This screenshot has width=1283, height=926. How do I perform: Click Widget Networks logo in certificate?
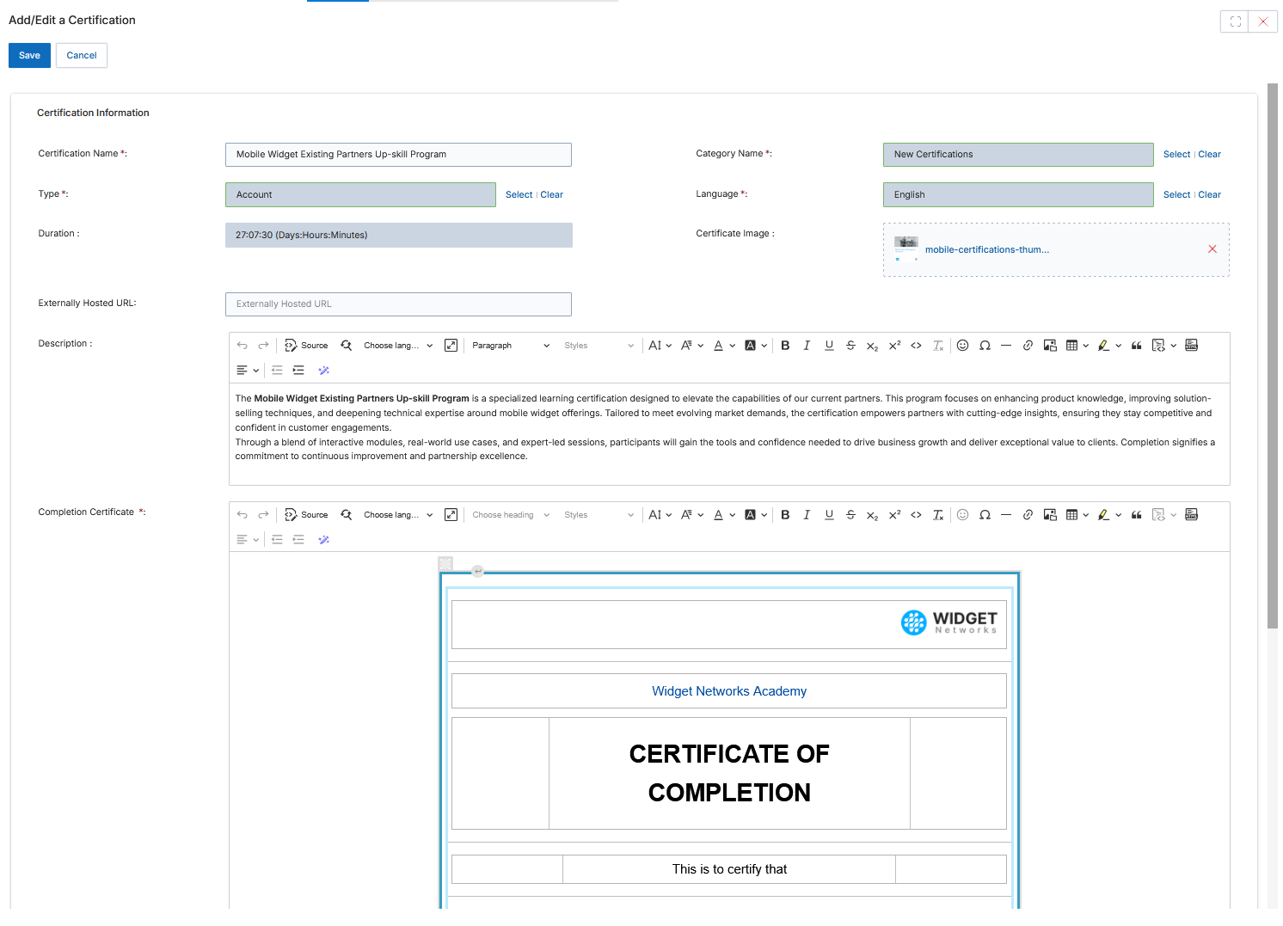[949, 622]
